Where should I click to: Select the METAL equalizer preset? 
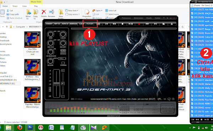pyautogui.click(x=144, y=113)
